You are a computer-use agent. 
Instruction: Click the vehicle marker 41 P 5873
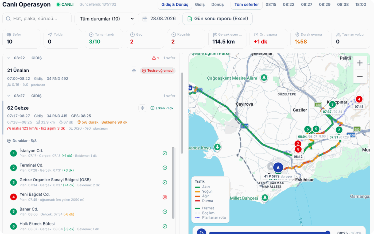click(278, 167)
